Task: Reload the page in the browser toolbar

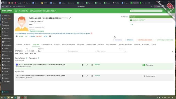Action: [x=7, y=6]
